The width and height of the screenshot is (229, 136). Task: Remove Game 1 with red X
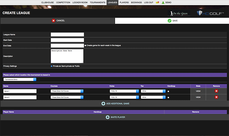pos(216,91)
